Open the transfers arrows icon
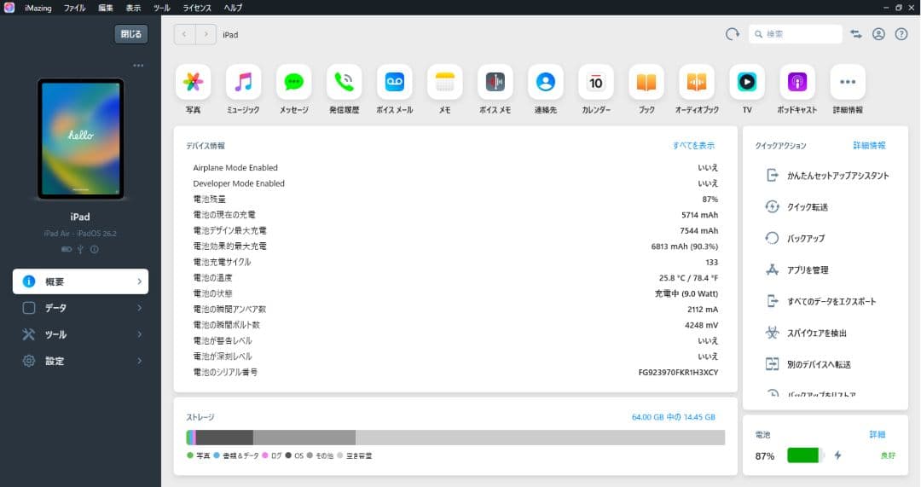 [x=856, y=34]
